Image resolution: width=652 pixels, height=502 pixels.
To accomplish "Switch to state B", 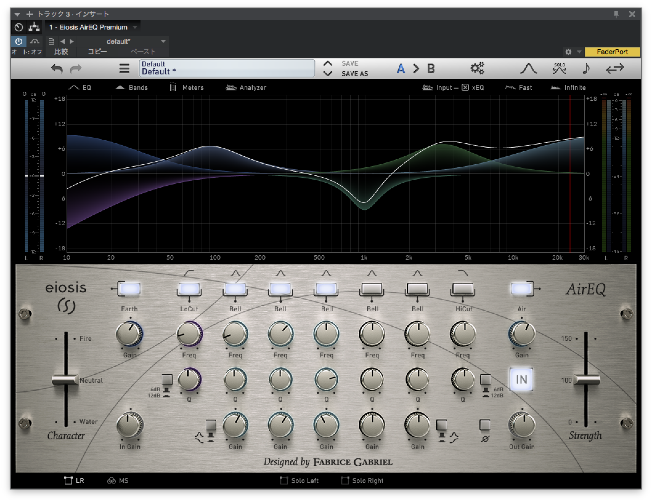I will (x=431, y=69).
